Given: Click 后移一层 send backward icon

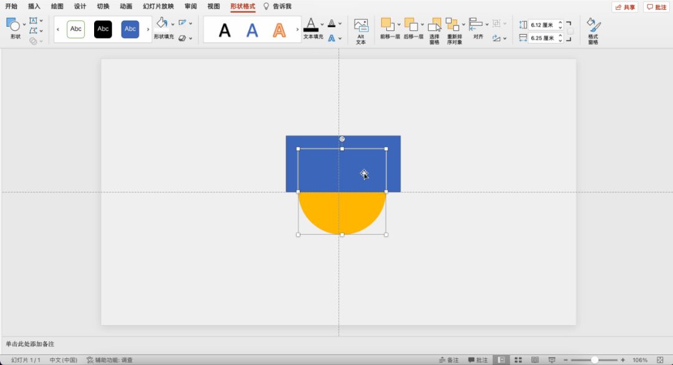Looking at the screenshot, I should (x=411, y=24).
